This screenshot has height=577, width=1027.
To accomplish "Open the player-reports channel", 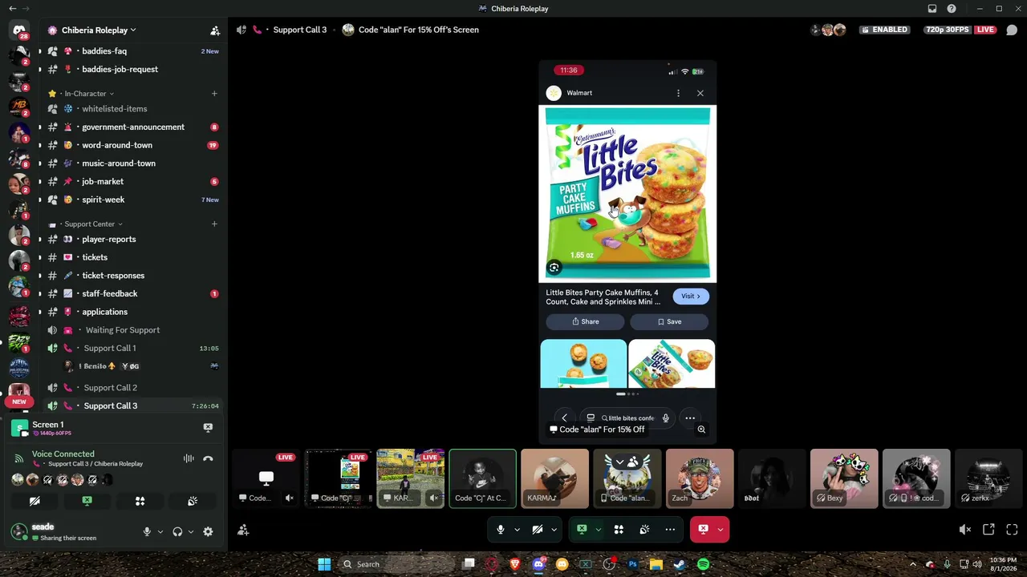I will tap(133, 240).
